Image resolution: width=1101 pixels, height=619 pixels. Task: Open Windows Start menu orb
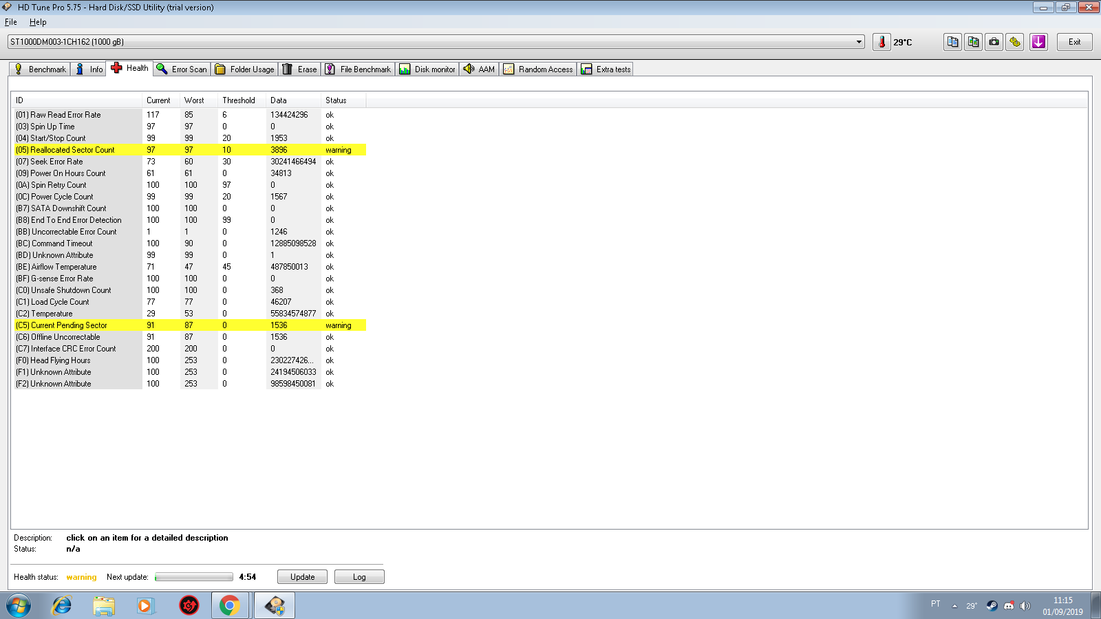19,605
